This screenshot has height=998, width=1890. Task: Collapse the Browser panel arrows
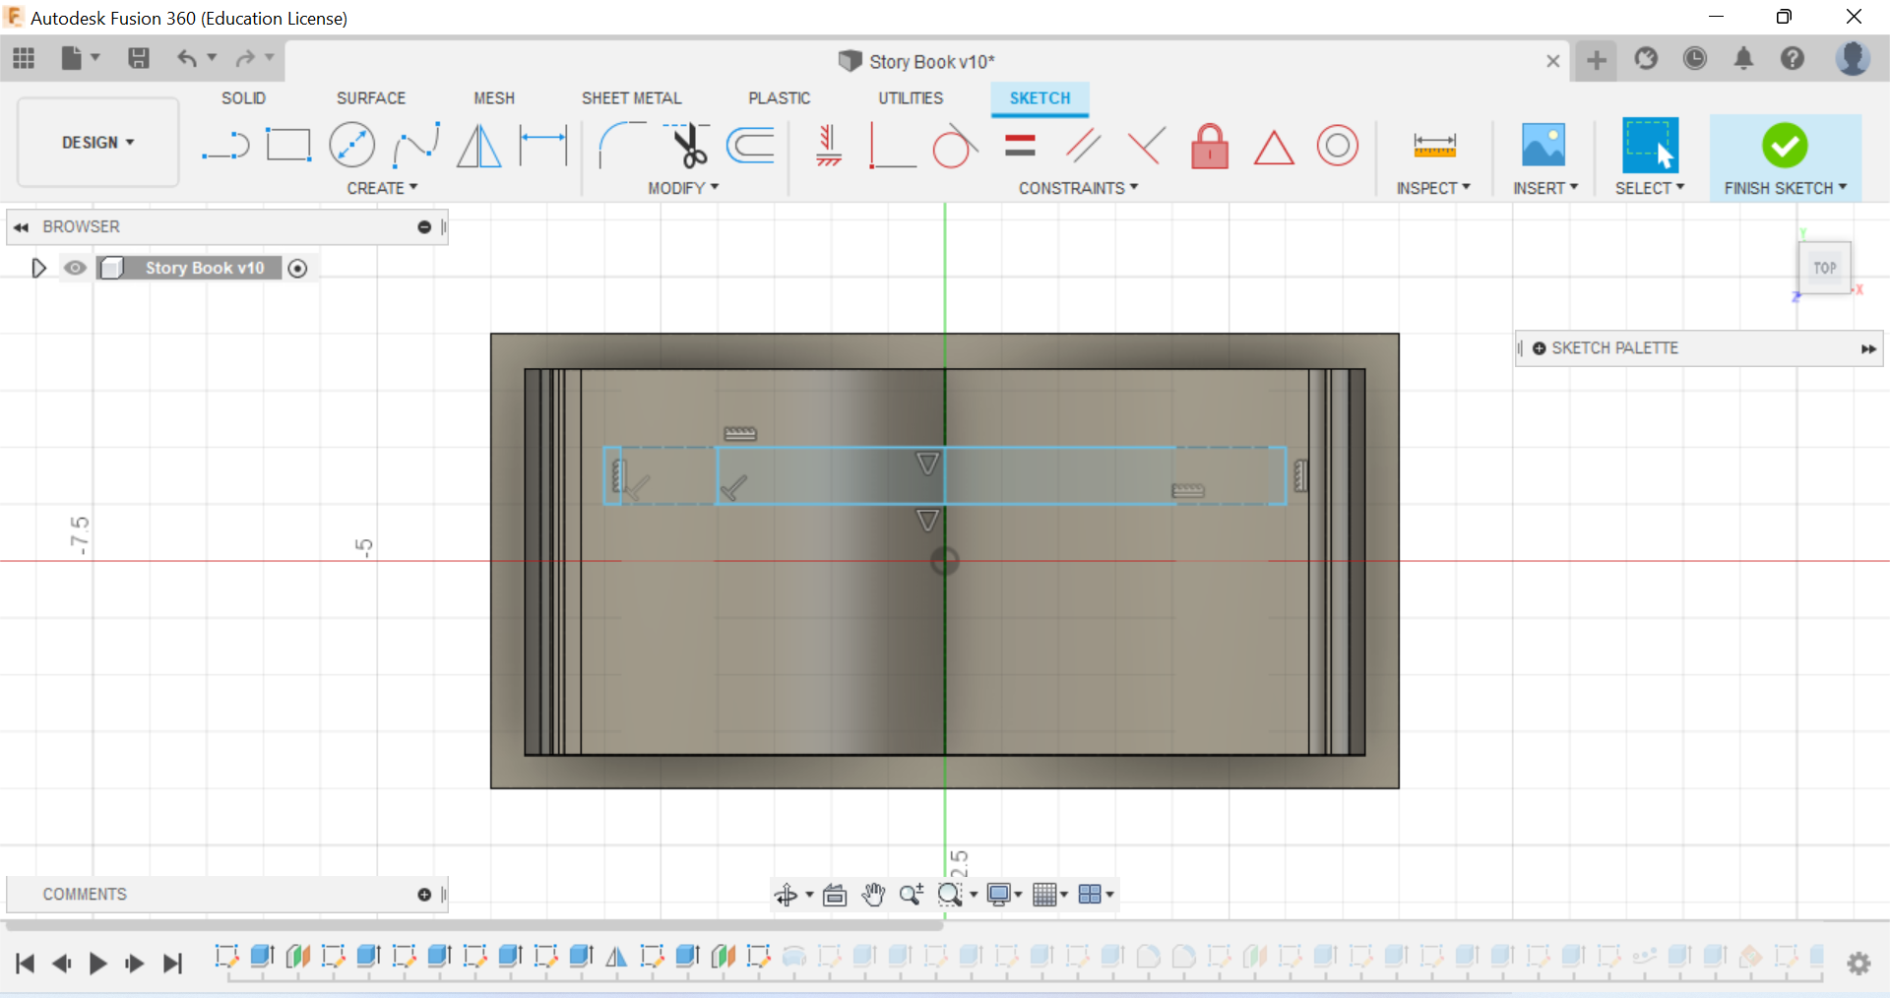21,227
